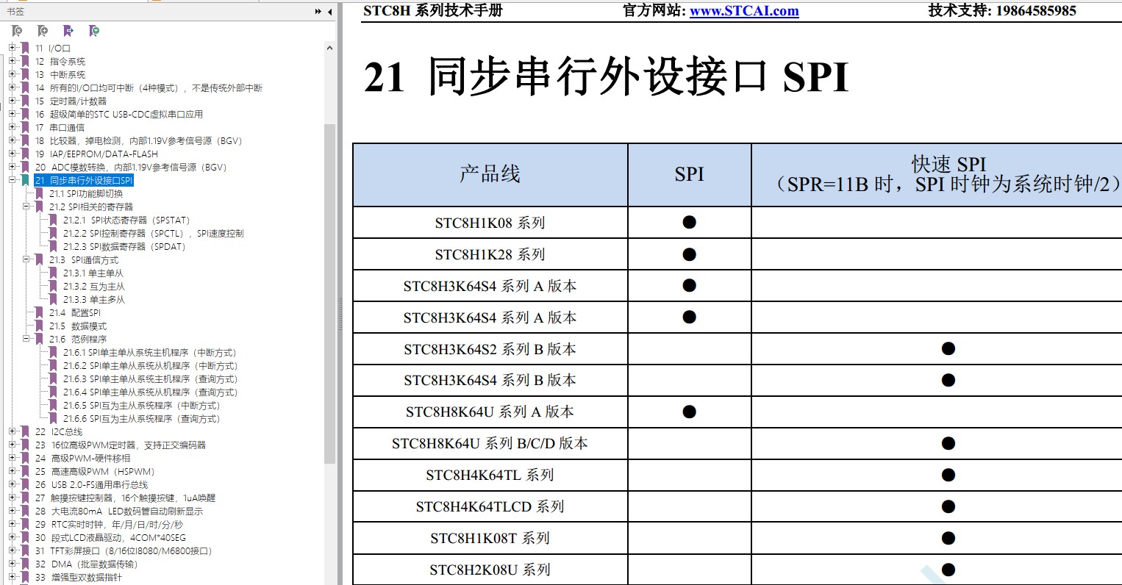Click the bookmark icon beside 26 USB 2.0-FS
This screenshot has height=585, width=1122.
[26, 485]
